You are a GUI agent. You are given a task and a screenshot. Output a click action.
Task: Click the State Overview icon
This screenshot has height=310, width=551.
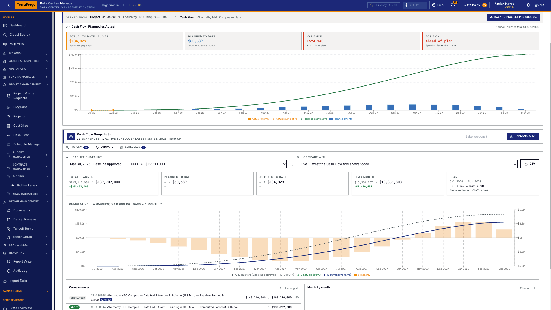click(x=5, y=308)
